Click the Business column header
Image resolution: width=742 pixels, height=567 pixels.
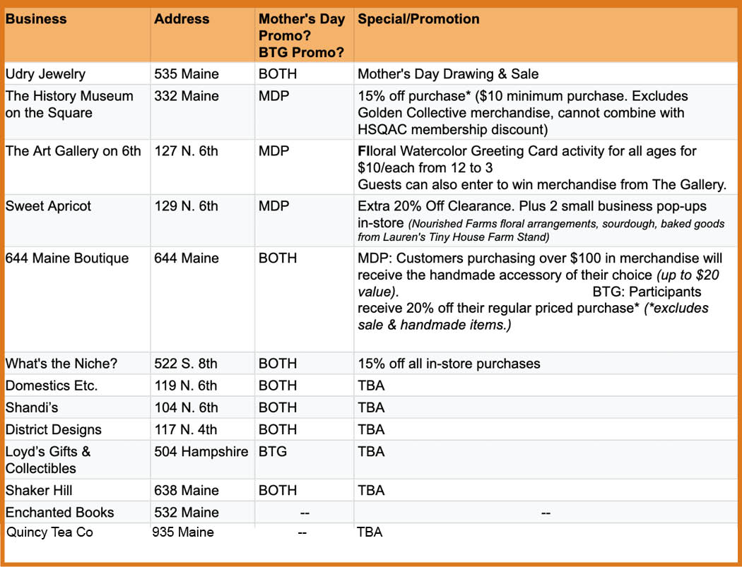(x=36, y=19)
